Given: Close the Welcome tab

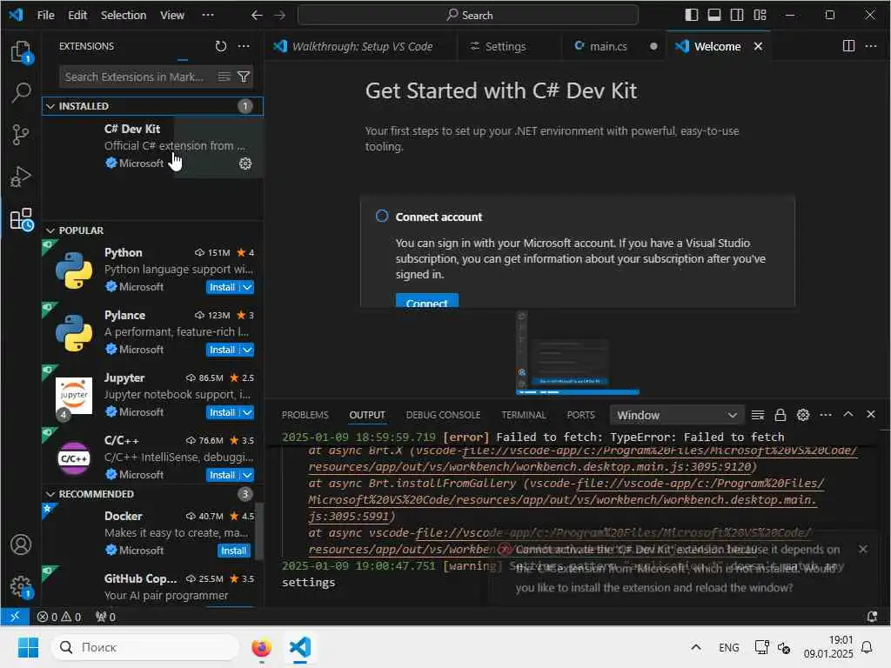Looking at the screenshot, I should pos(758,47).
